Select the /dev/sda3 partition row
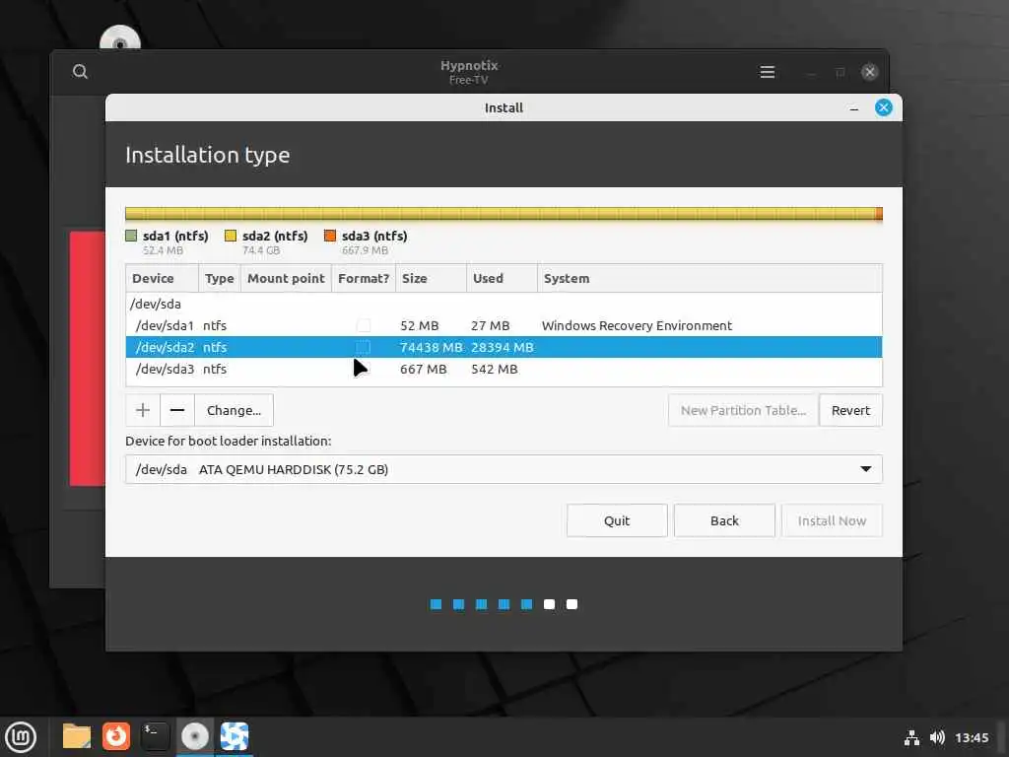This screenshot has width=1009, height=757. click(504, 369)
